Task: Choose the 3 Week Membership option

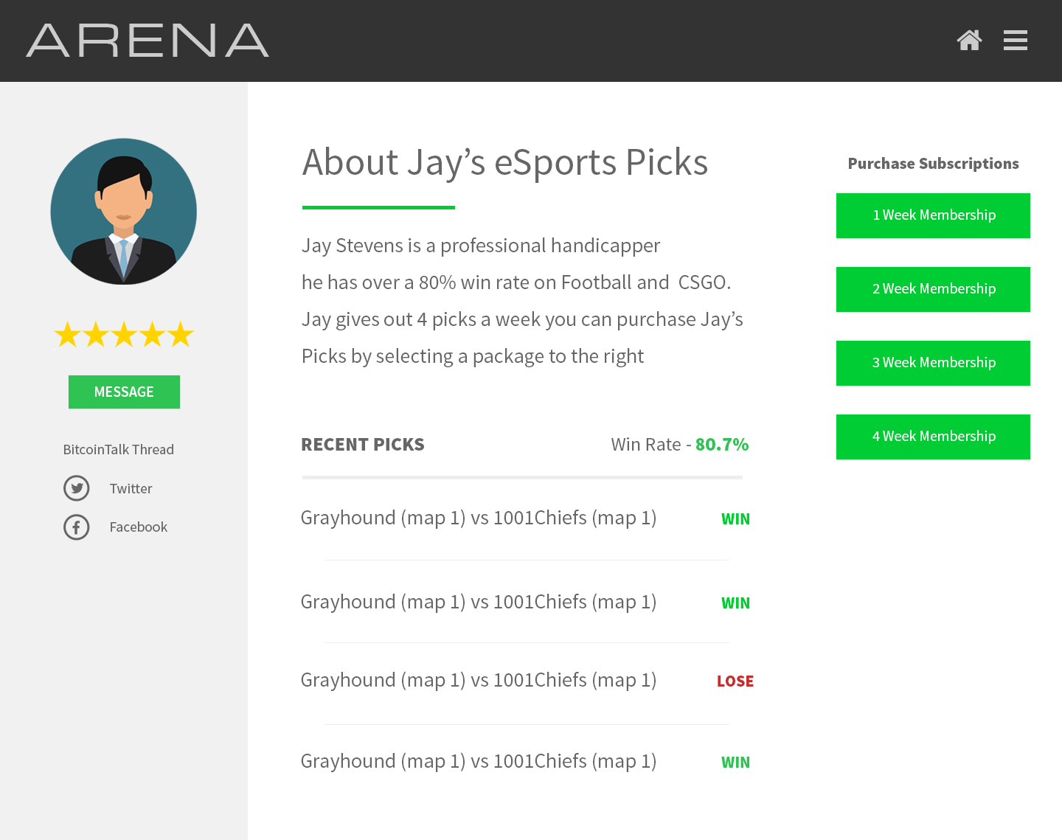Action: [933, 363]
